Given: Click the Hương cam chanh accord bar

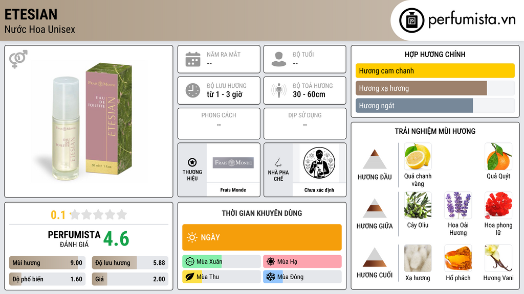Looking at the screenshot, I should pos(435,70).
